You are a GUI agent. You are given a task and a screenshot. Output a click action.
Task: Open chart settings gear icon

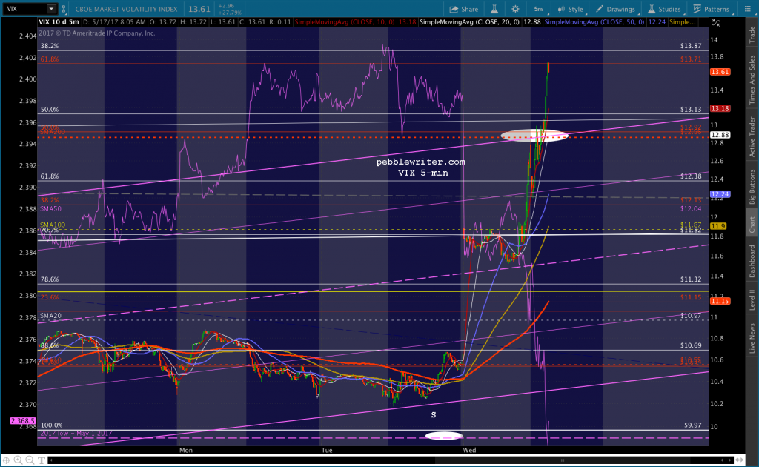[x=515, y=9]
